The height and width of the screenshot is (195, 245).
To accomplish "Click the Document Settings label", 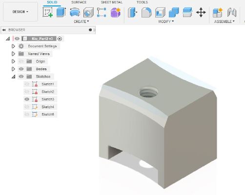I will click(x=42, y=46).
